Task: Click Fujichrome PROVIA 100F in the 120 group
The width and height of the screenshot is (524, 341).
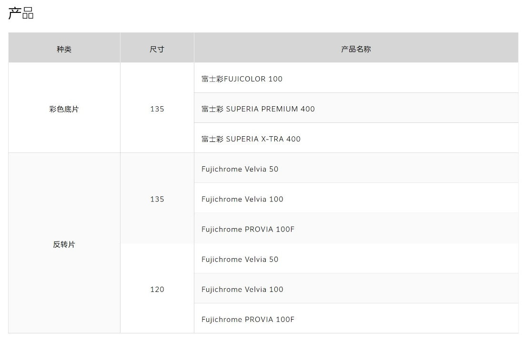Action: [x=248, y=320]
